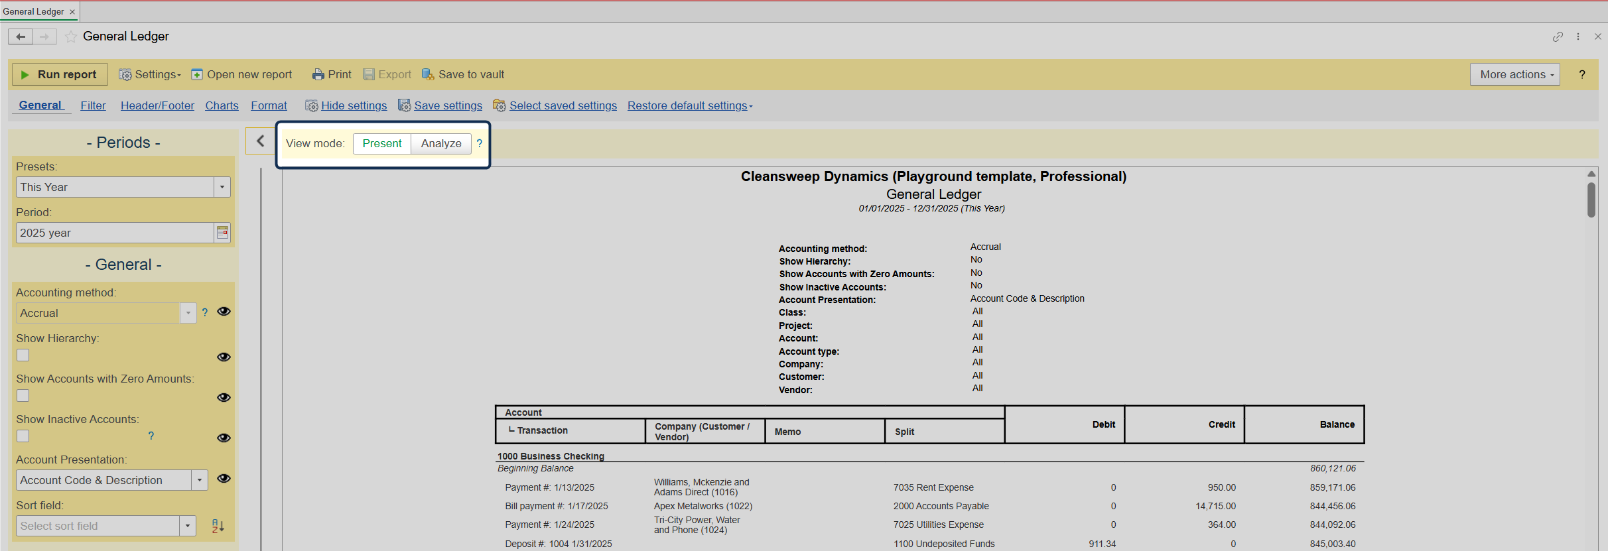
Task: Click the calendar icon beside Period field
Action: 222,233
